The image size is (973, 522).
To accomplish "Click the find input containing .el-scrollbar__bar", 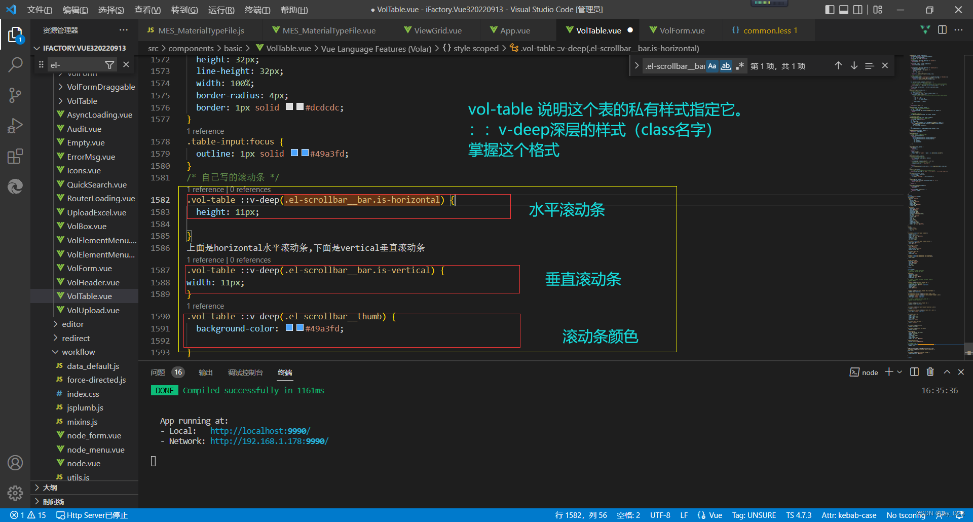I will click(x=675, y=66).
